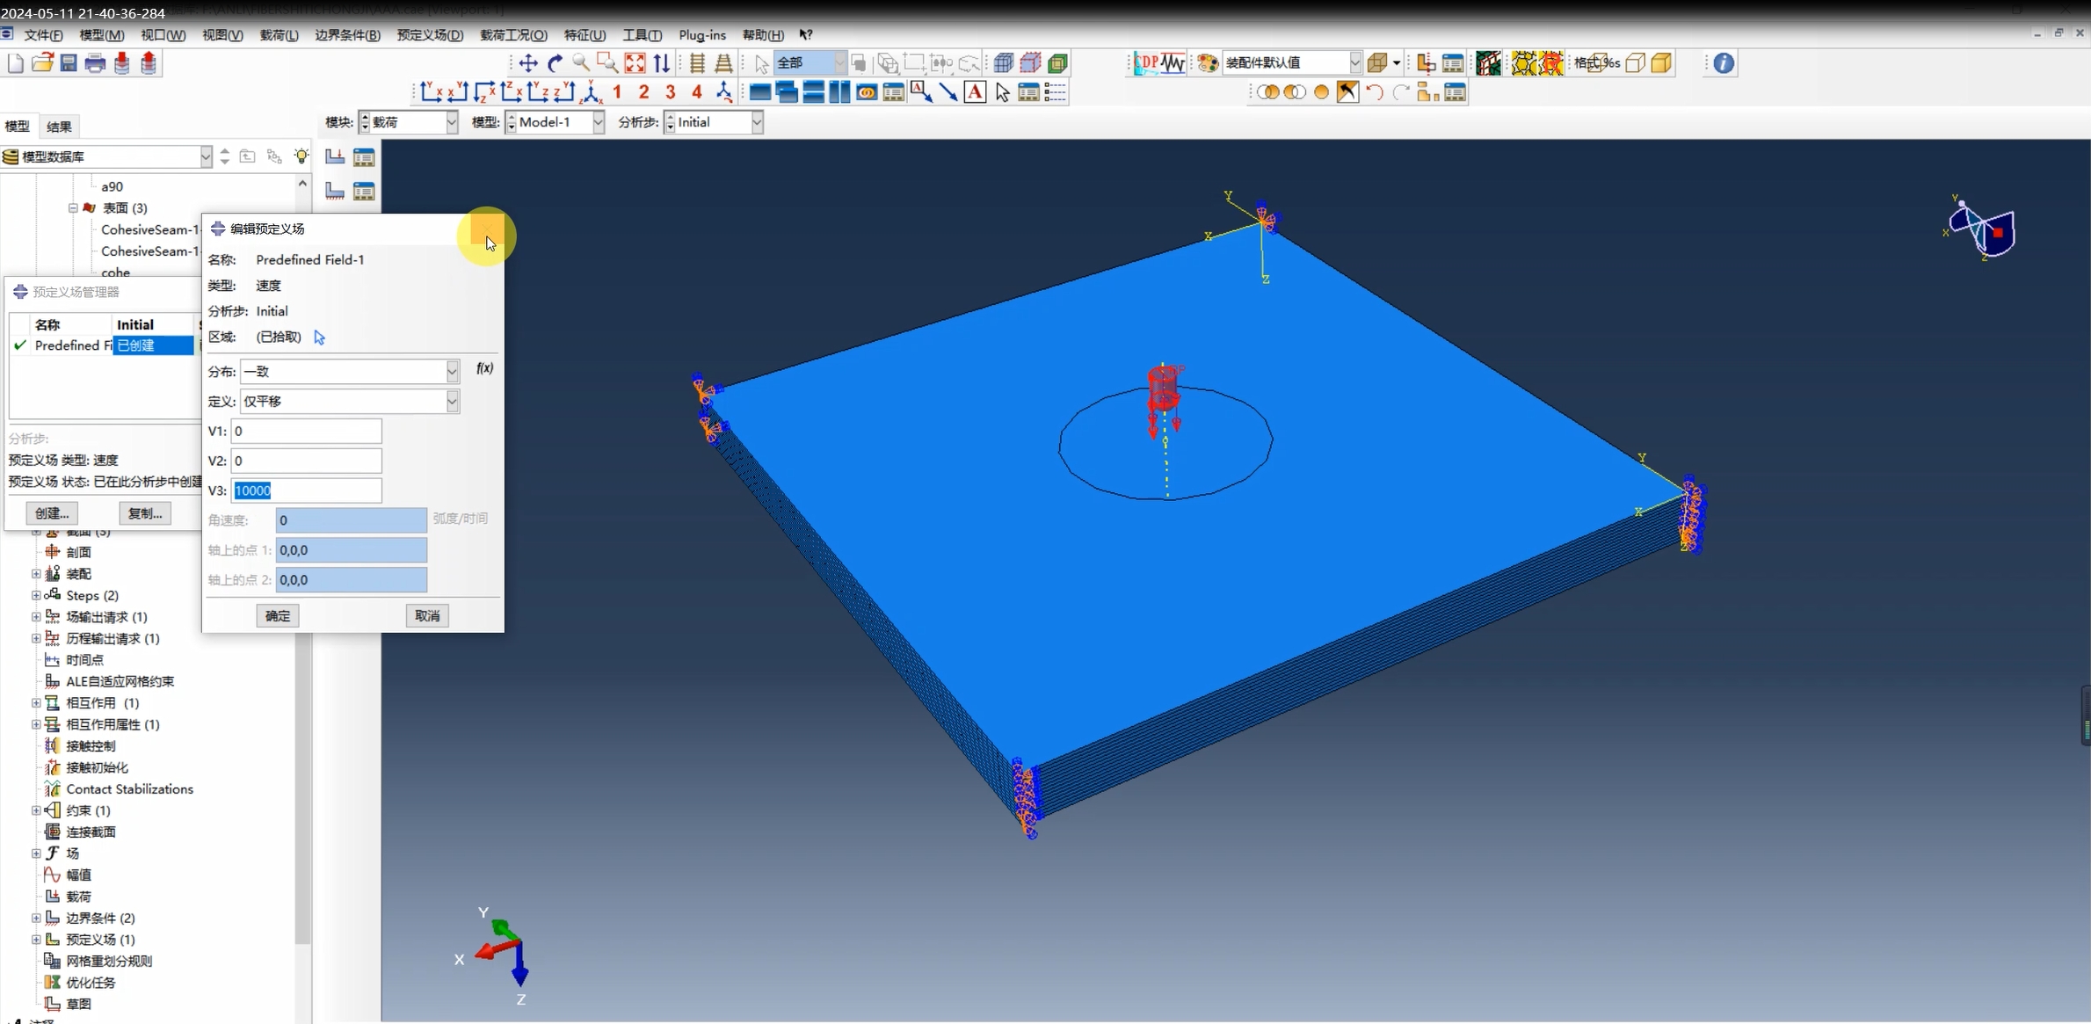
Task: Click the create load icon in toolbox
Action: tap(335, 157)
